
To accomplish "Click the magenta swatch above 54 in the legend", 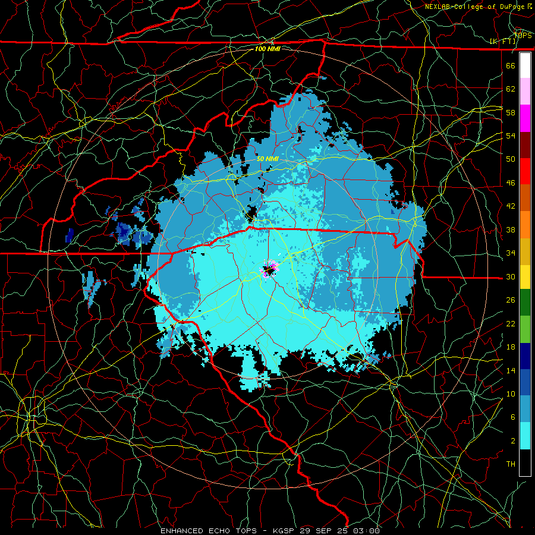I will pyautogui.click(x=525, y=118).
